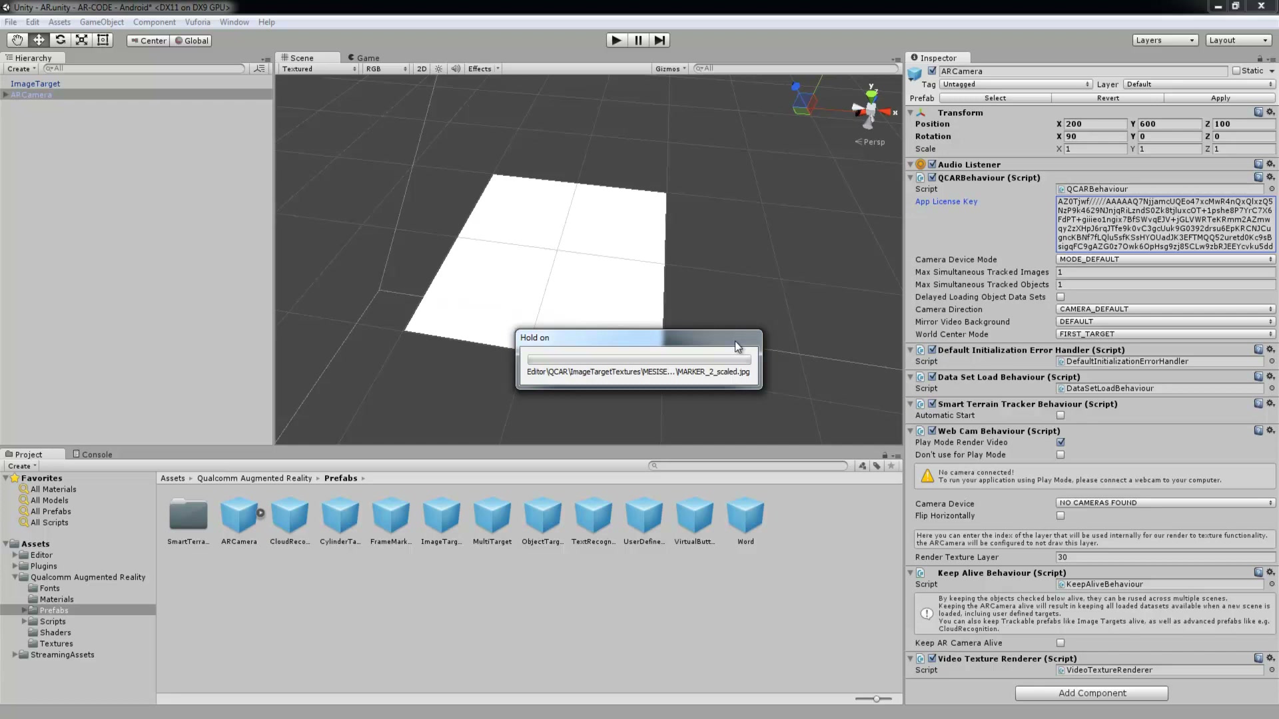Open Camera Direction dropdown

tap(1165, 309)
